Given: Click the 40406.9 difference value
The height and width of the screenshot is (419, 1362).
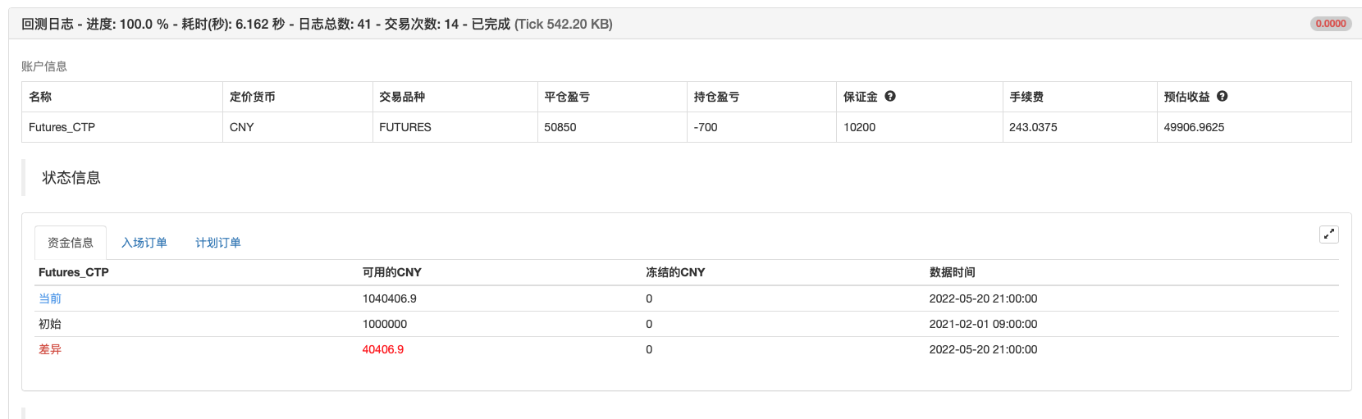Looking at the screenshot, I should [x=383, y=349].
